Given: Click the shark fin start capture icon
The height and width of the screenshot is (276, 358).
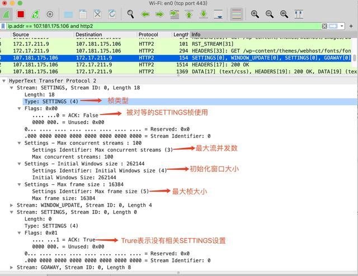Looking at the screenshot, I should click(x=6, y=15).
